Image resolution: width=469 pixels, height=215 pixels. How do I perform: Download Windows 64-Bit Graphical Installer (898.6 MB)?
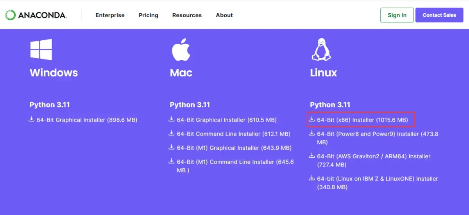point(87,120)
